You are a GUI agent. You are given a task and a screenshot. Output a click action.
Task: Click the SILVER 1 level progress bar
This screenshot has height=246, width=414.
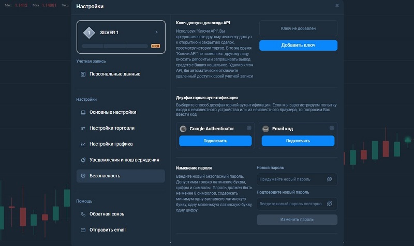(x=115, y=46)
